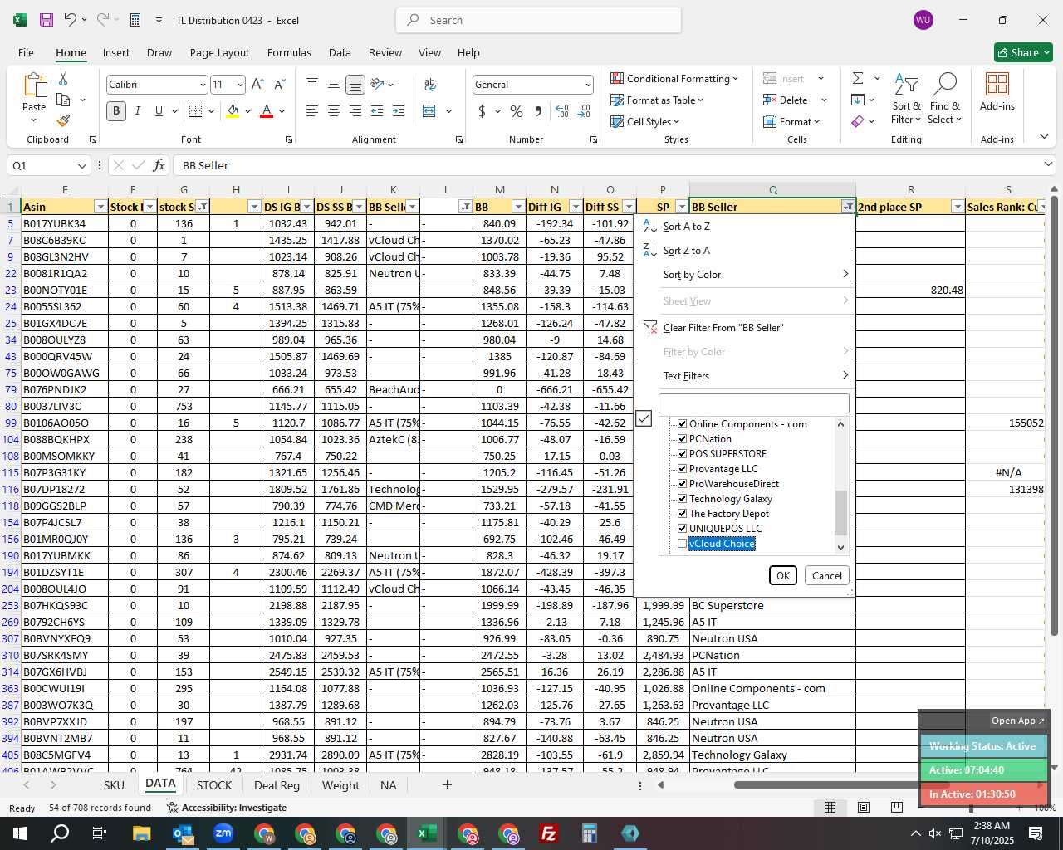Viewport: 1063px width, 850px height.
Task: Uncheck The Factory Depot filter option
Action: pyautogui.click(x=683, y=514)
